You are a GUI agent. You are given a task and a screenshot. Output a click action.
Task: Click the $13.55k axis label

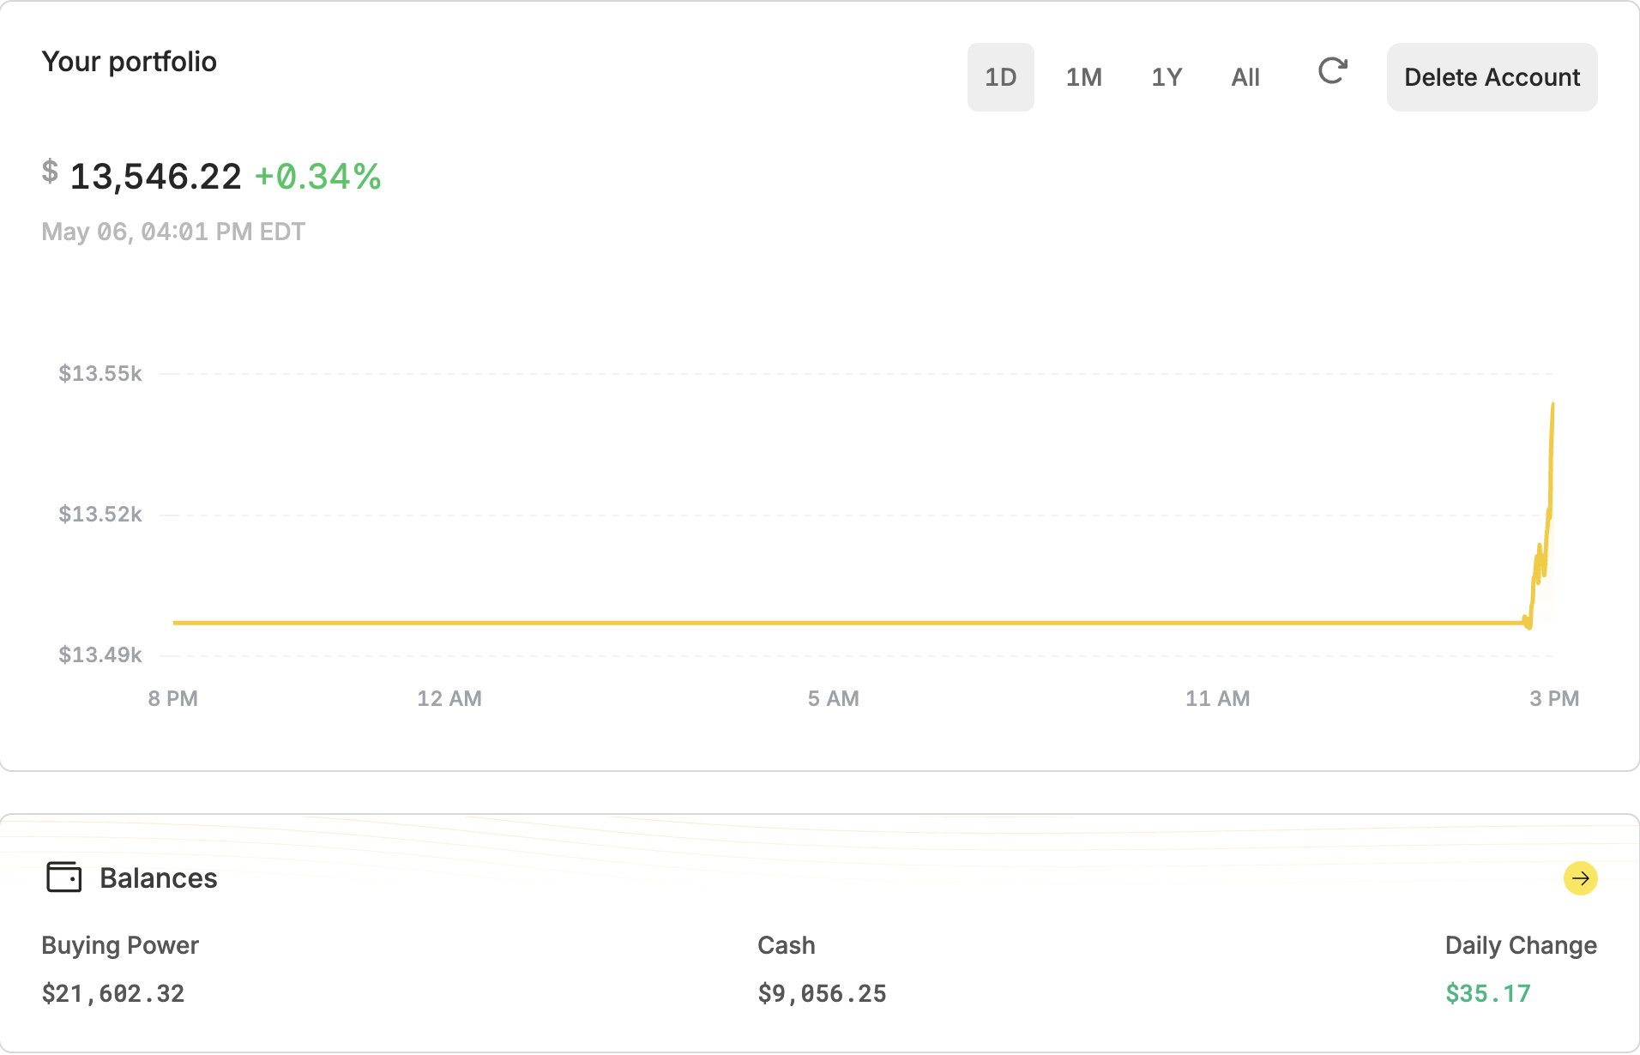click(99, 373)
